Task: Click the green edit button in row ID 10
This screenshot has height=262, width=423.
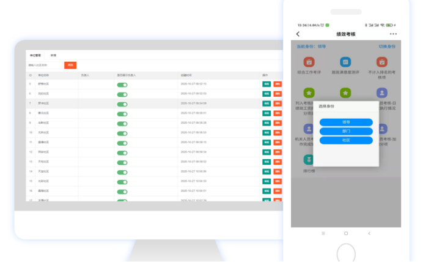Action: coord(267,133)
